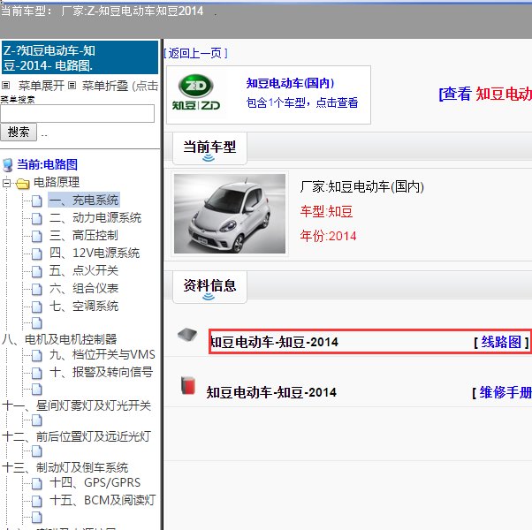Select 十五、BCM及阅读灯 tree item

click(103, 500)
